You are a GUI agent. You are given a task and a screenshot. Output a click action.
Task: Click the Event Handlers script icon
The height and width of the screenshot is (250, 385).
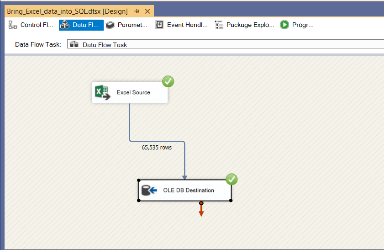159,25
